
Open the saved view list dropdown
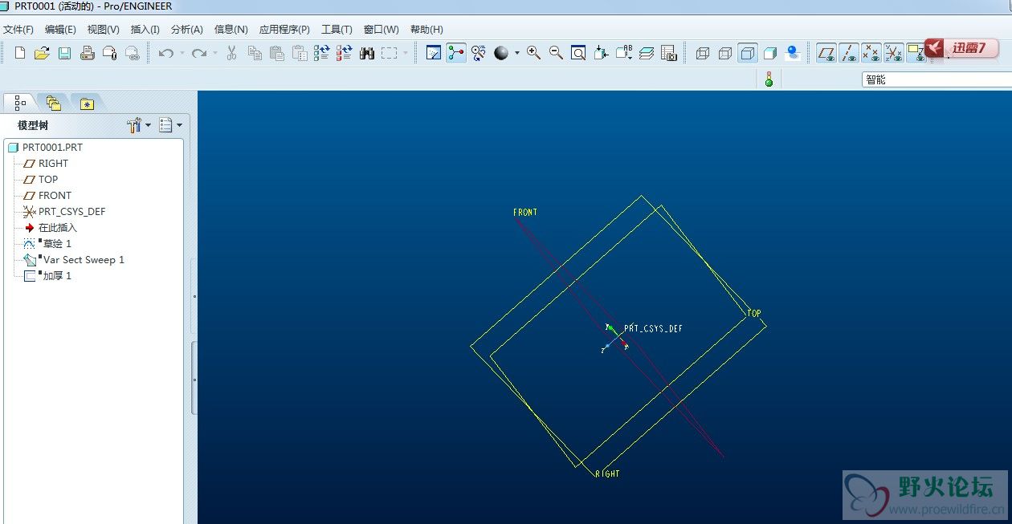coord(624,53)
